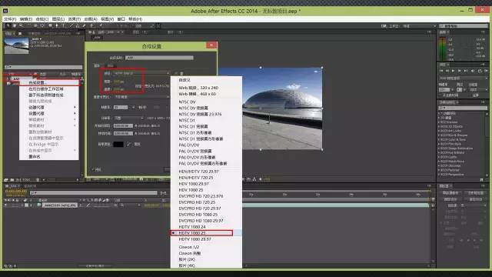492x277 pixels.
Task: Click the composition name input field
Action: [x=159, y=58]
